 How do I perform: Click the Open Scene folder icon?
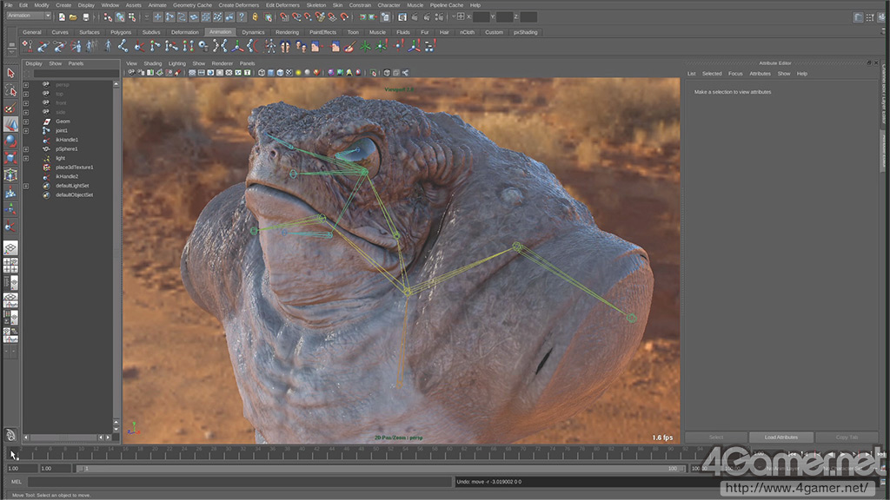pos(73,16)
